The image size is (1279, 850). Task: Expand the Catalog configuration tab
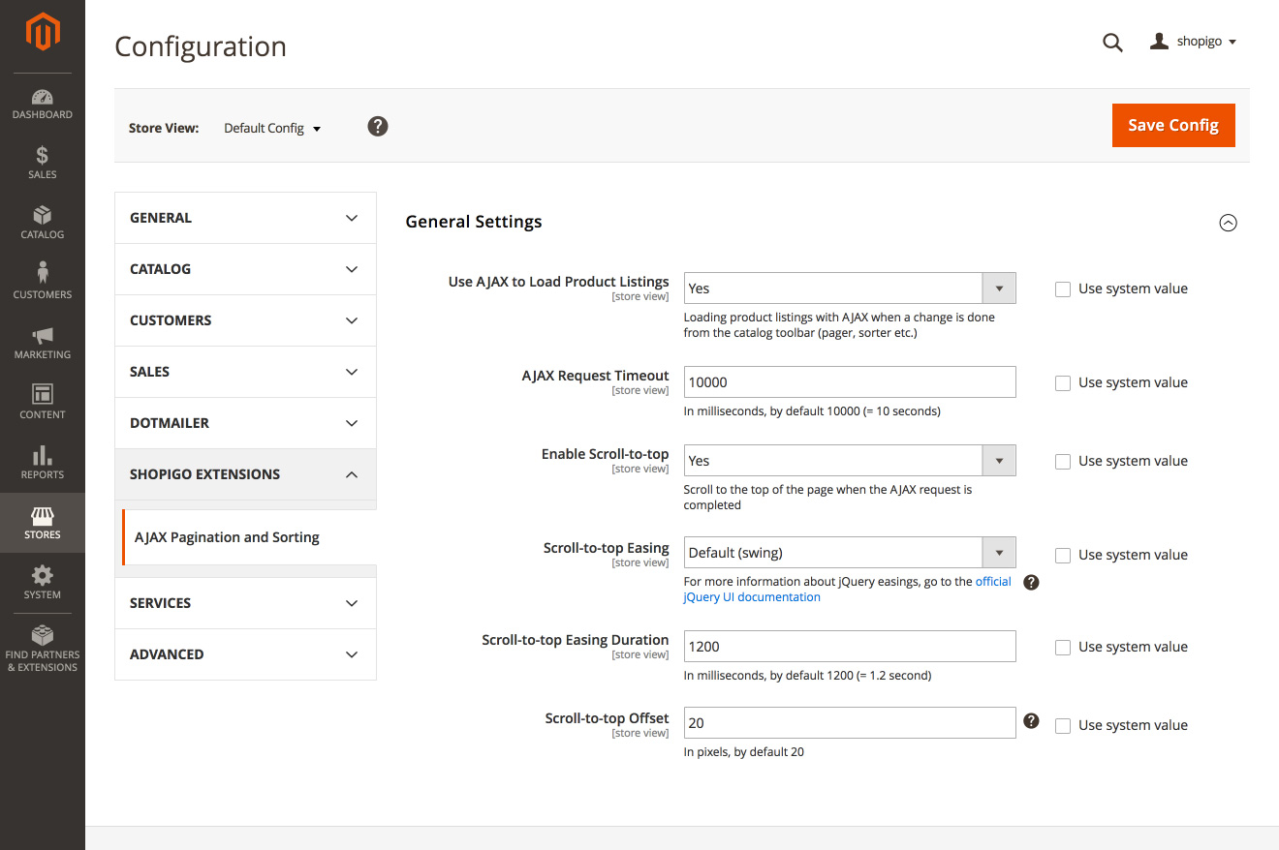(x=245, y=269)
